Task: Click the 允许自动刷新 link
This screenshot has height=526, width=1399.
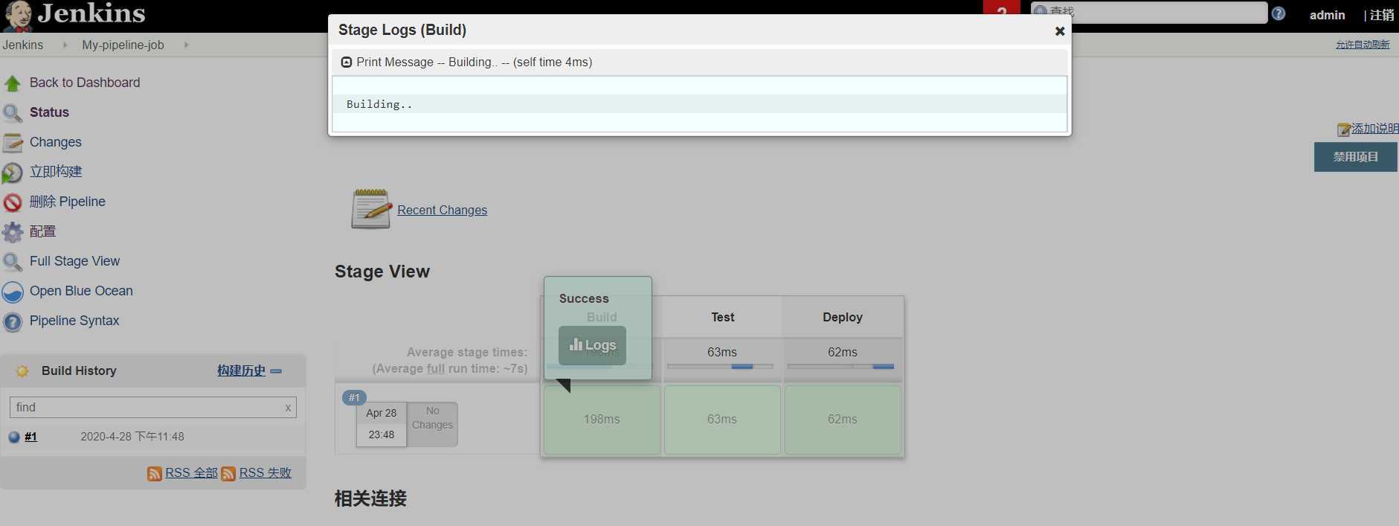Action: click(x=1362, y=45)
